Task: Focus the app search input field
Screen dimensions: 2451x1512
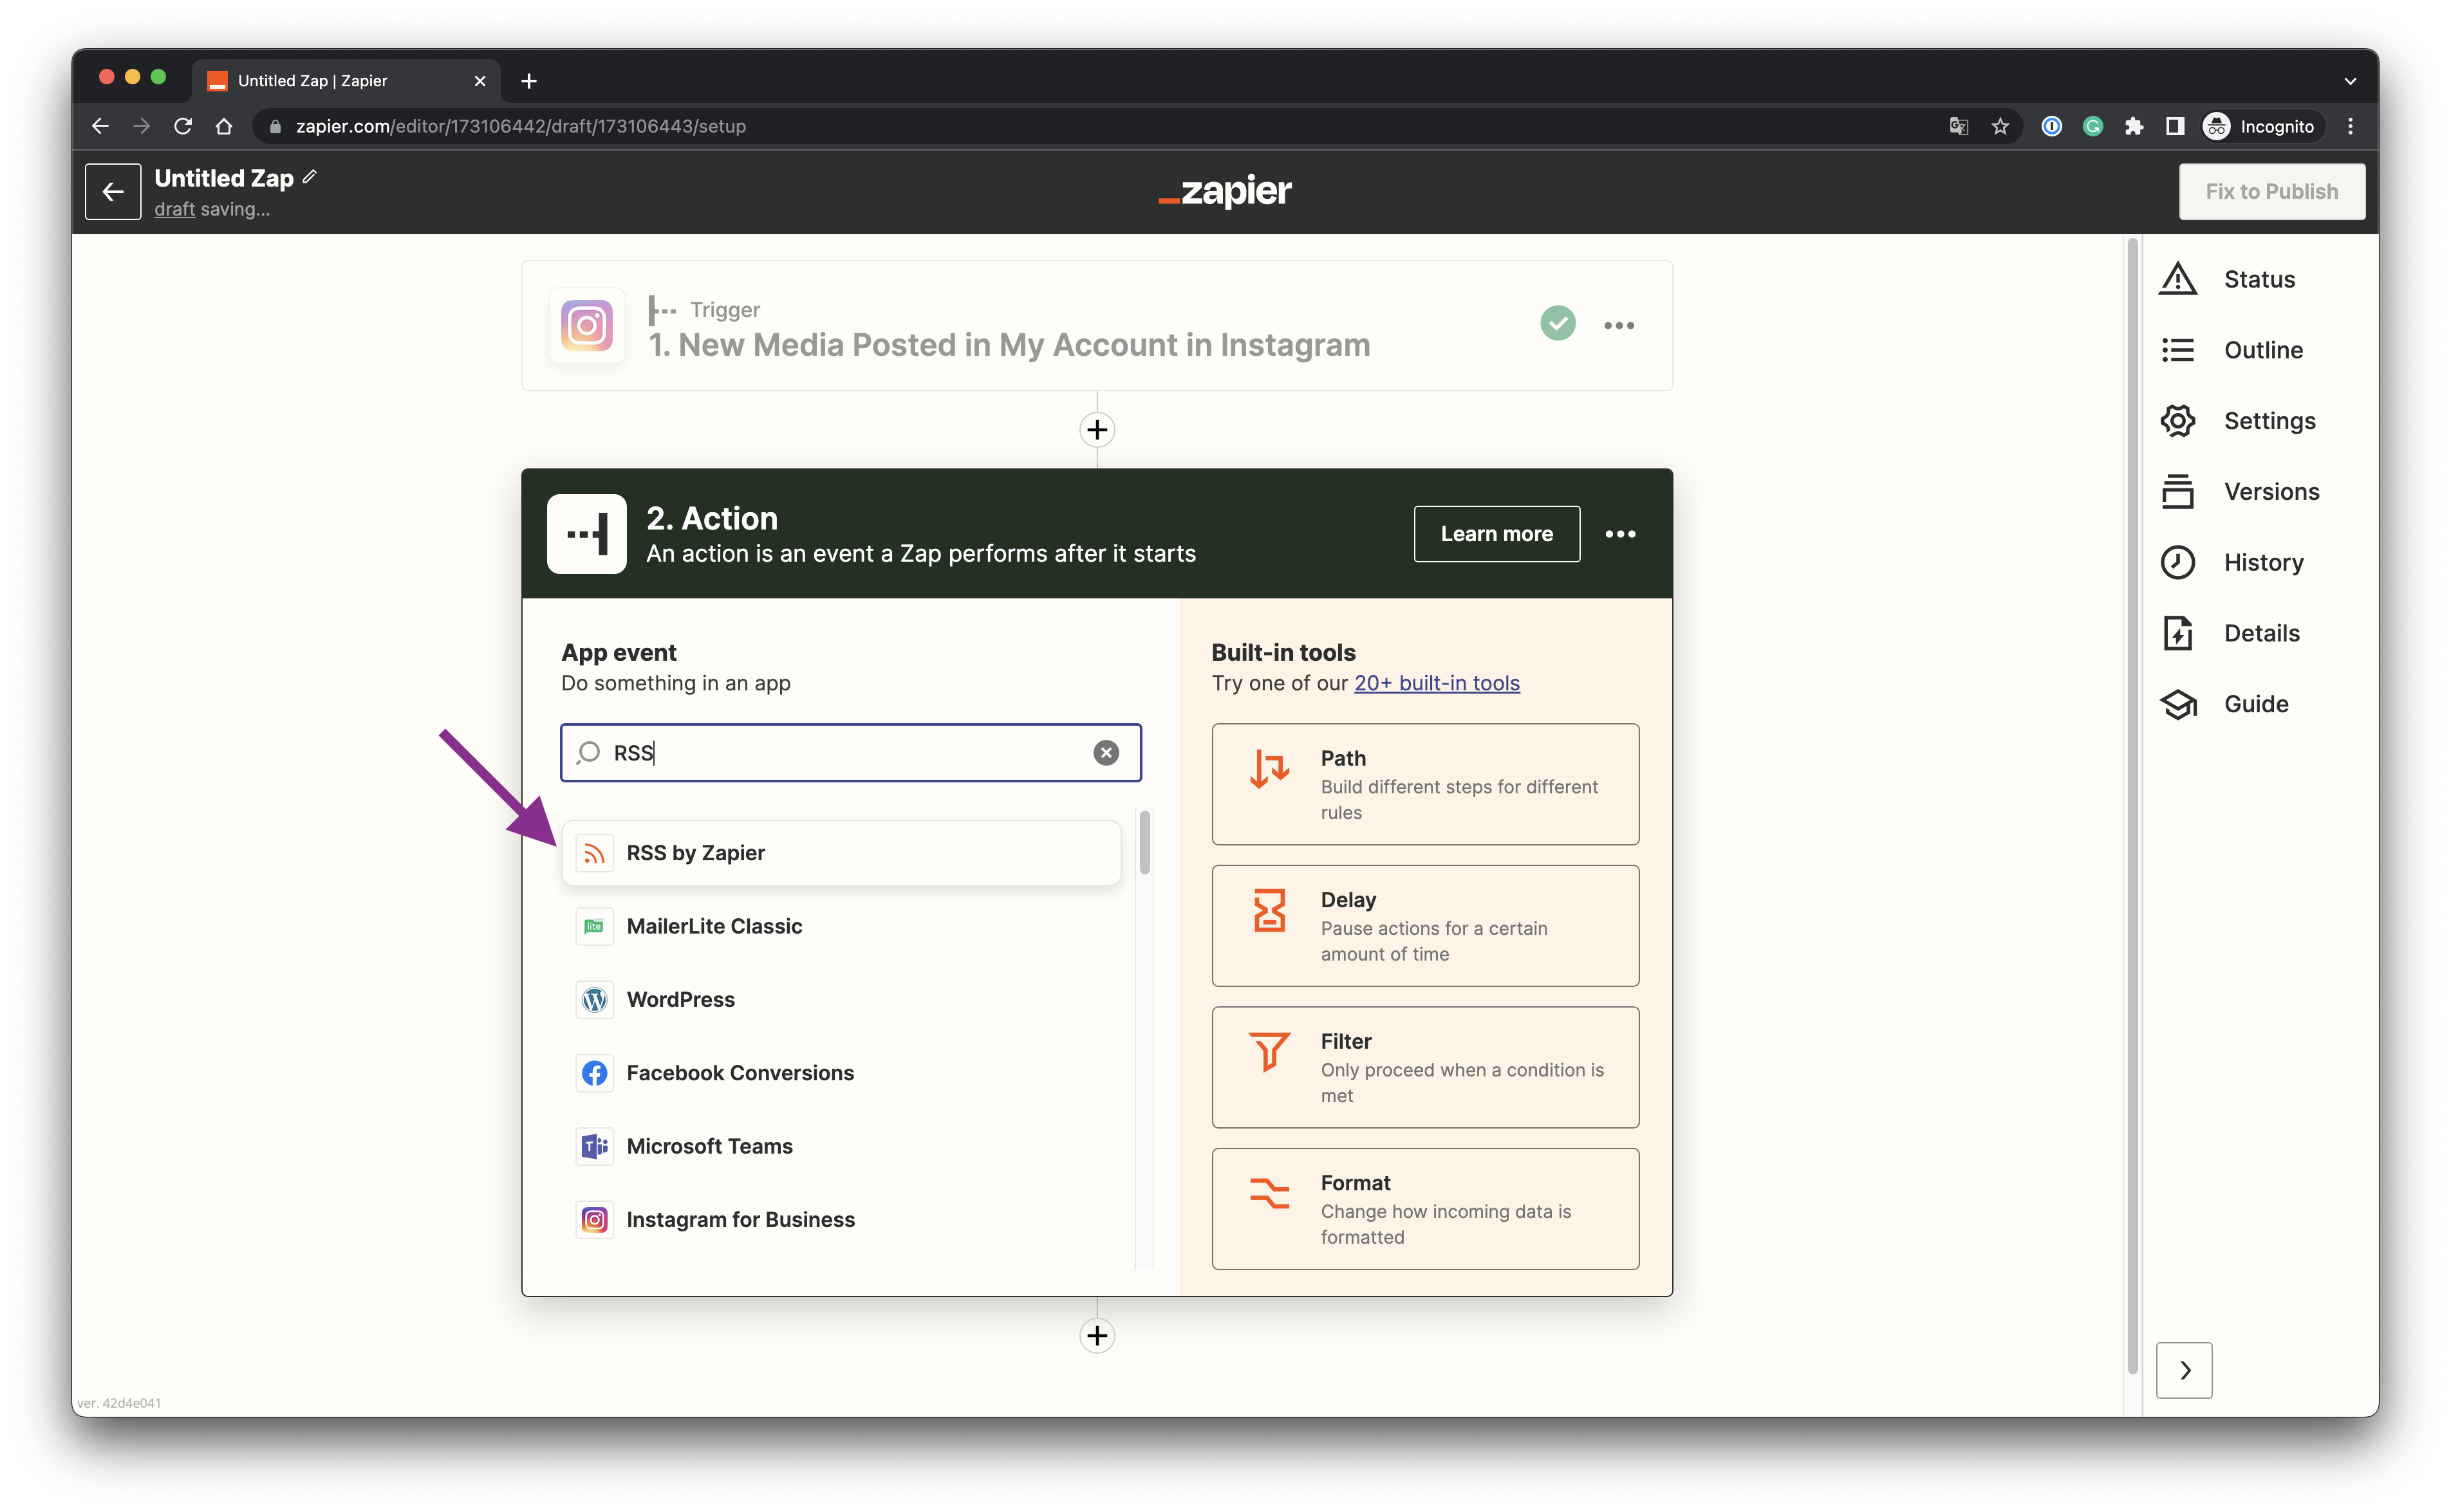Action: tap(850, 753)
